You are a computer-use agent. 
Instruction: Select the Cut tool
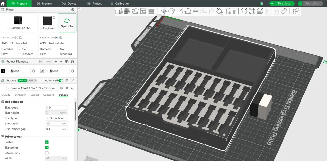196,11
